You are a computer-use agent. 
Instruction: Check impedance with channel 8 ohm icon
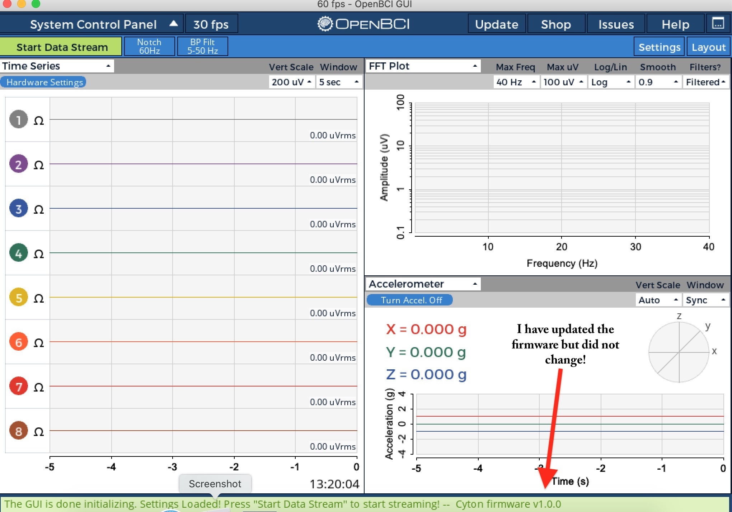click(x=39, y=432)
